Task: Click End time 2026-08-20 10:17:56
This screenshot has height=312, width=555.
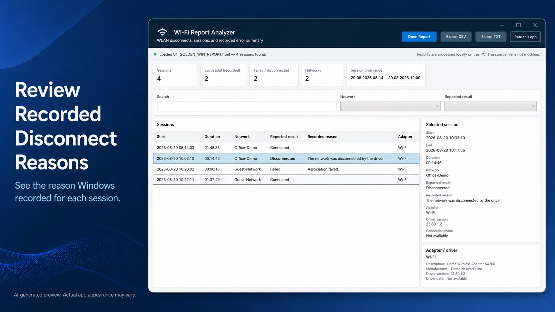Action: point(445,150)
